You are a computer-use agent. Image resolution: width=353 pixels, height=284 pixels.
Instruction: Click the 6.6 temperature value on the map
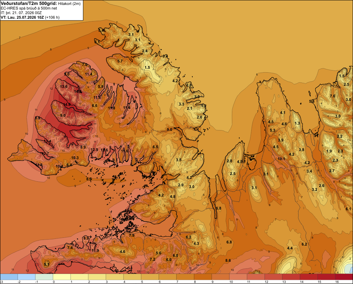point(95,105)
